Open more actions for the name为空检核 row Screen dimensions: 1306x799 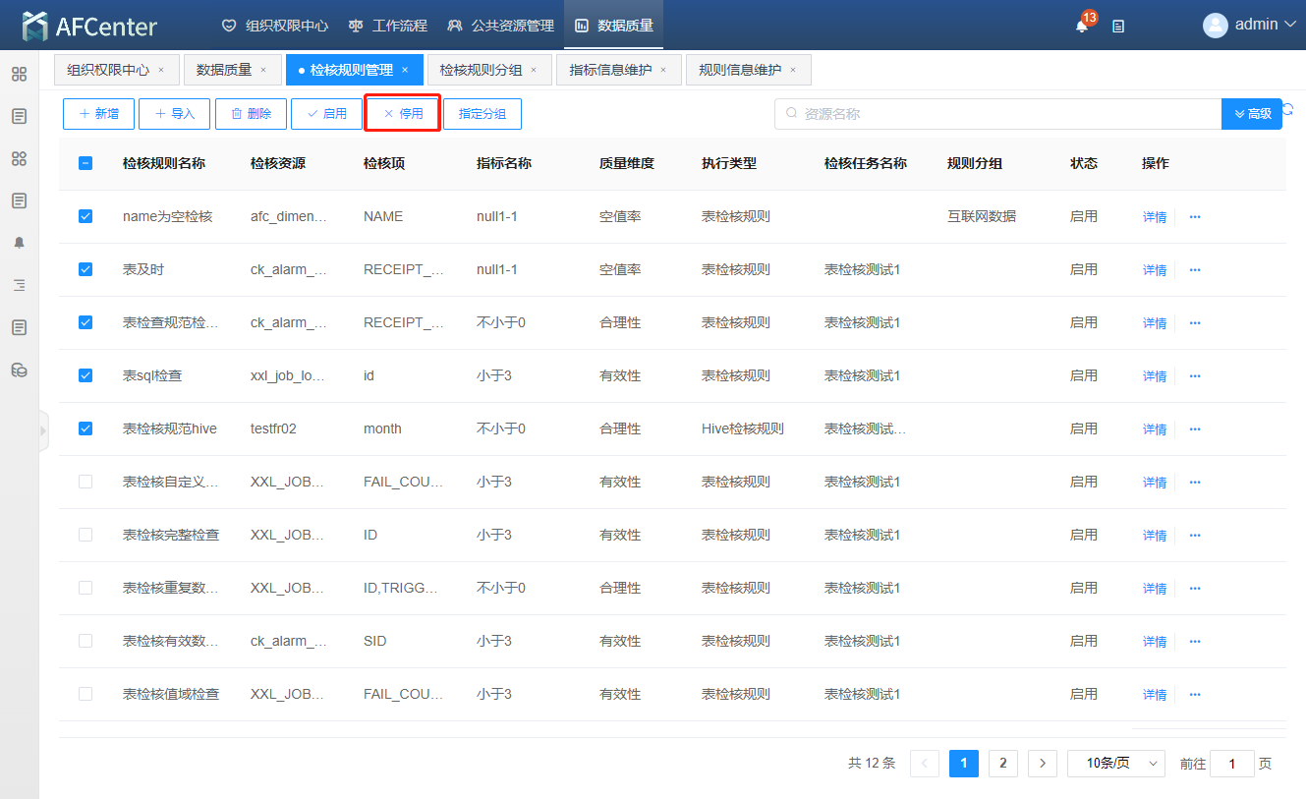[x=1195, y=216]
